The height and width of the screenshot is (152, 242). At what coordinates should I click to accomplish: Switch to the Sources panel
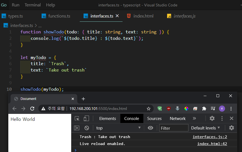coord(154,119)
